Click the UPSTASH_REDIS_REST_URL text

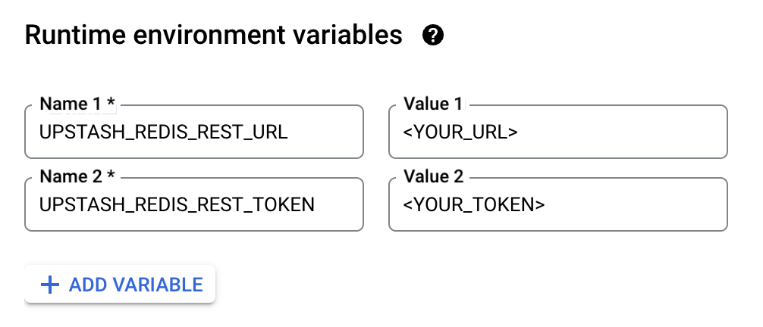tap(164, 132)
